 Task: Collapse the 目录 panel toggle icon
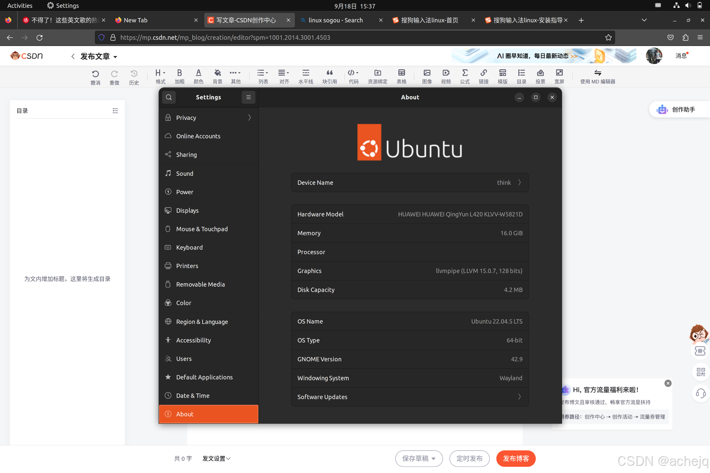[x=115, y=111]
